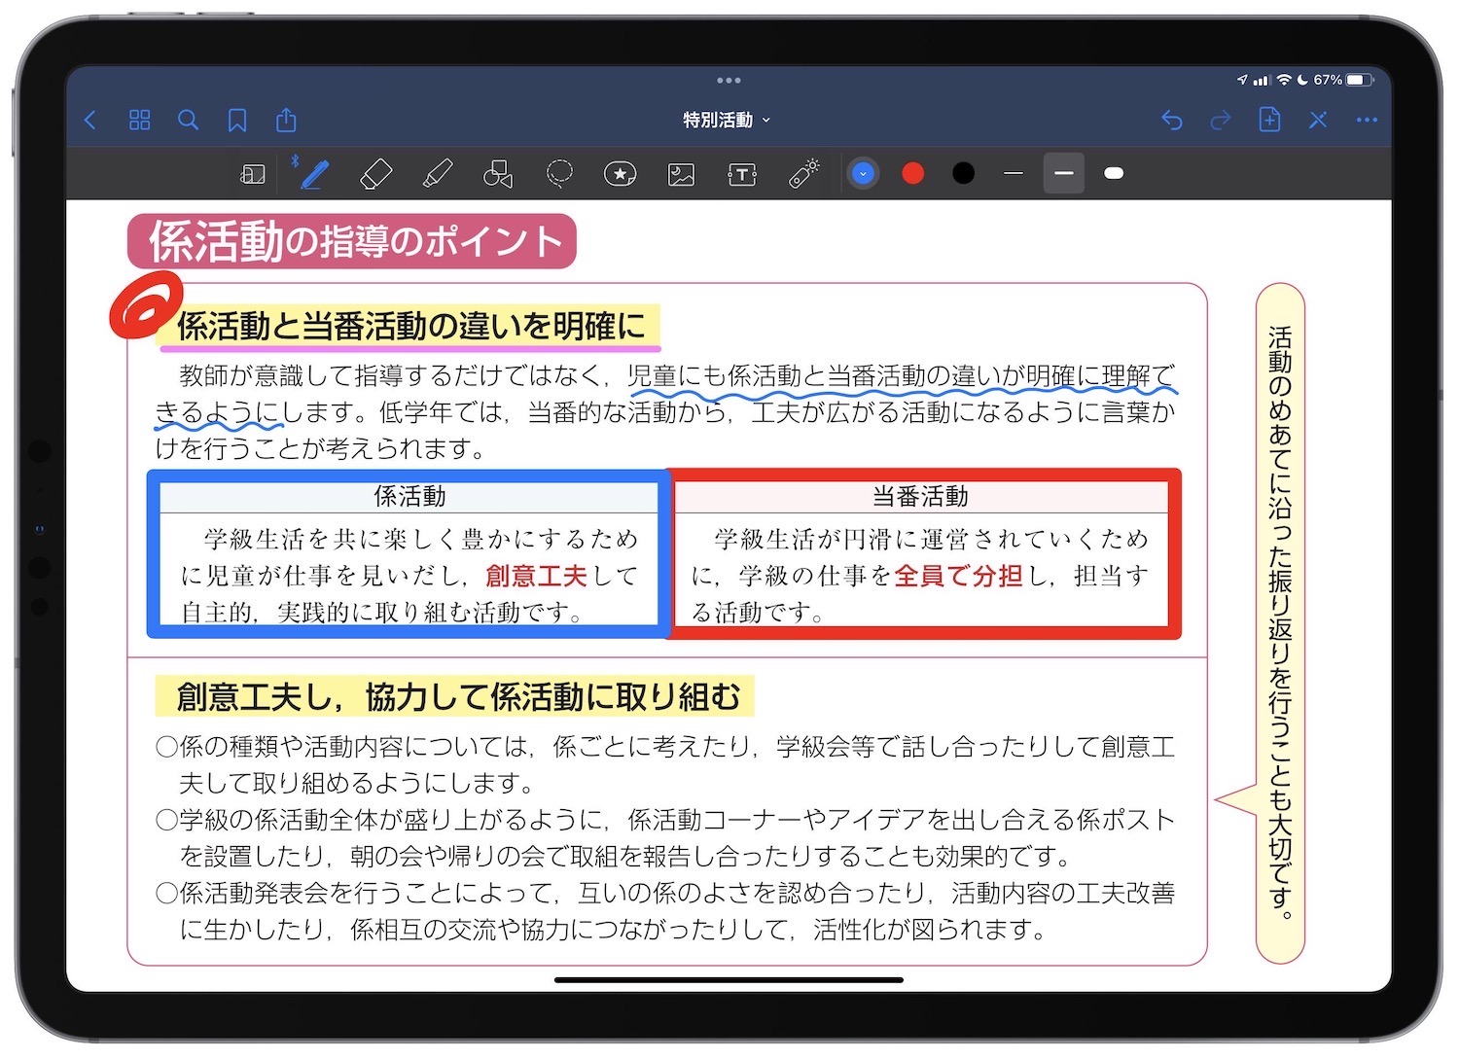Toggle read-only mode for the document

[x=252, y=173]
